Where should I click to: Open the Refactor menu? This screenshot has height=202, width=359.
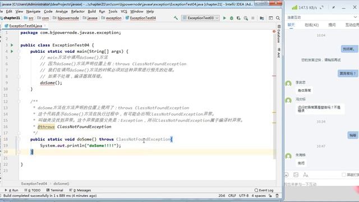pyautogui.click(x=78, y=11)
